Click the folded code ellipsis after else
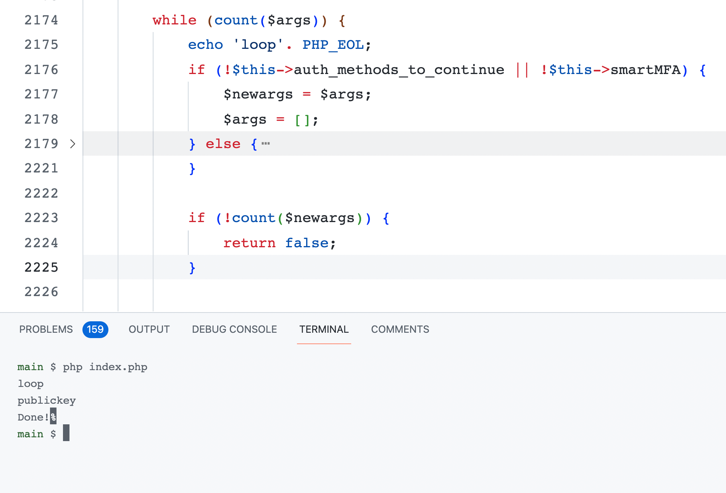This screenshot has height=493, width=726. pos(266,144)
